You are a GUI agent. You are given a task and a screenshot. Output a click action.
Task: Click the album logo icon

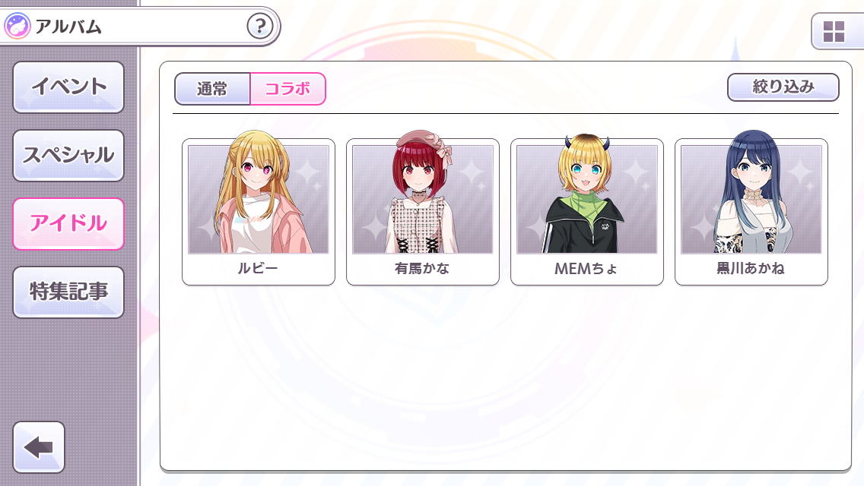(17, 26)
